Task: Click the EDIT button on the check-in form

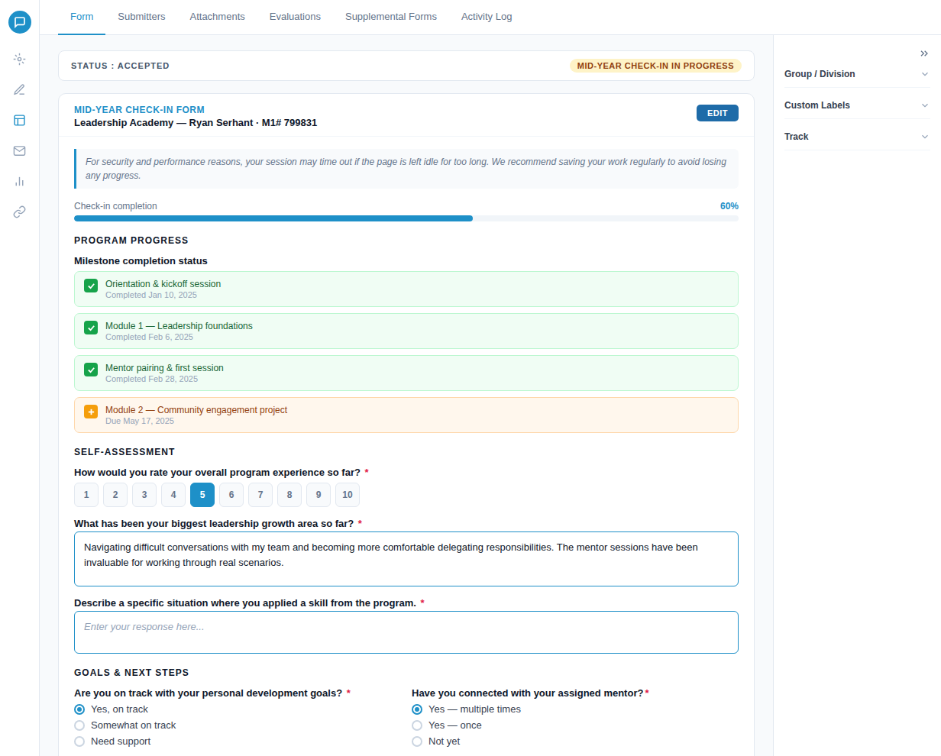Action: coord(717,112)
